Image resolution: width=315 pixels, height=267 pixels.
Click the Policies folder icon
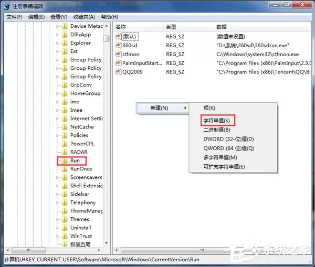[x=65, y=135]
